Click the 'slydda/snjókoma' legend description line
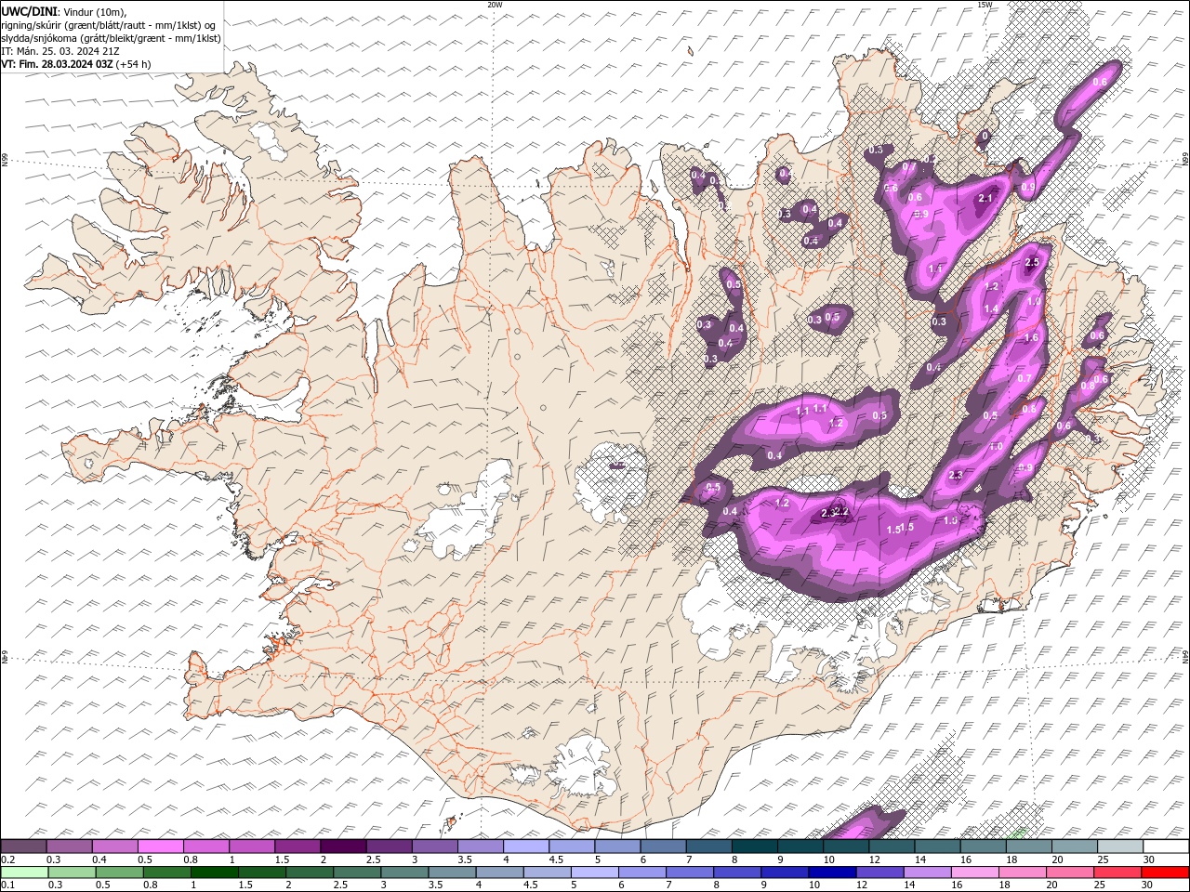 (111, 38)
